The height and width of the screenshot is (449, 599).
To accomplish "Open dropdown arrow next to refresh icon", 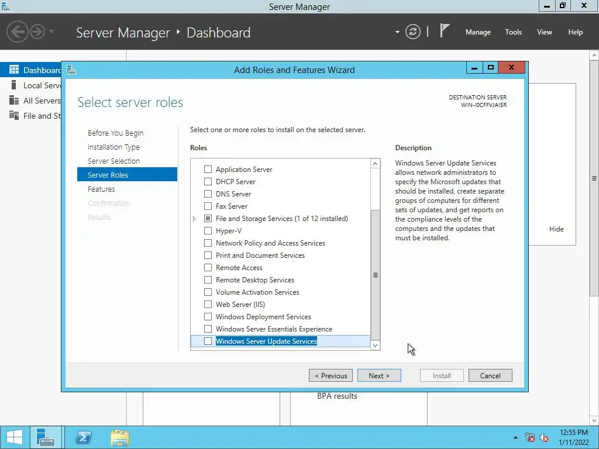I will (x=397, y=32).
